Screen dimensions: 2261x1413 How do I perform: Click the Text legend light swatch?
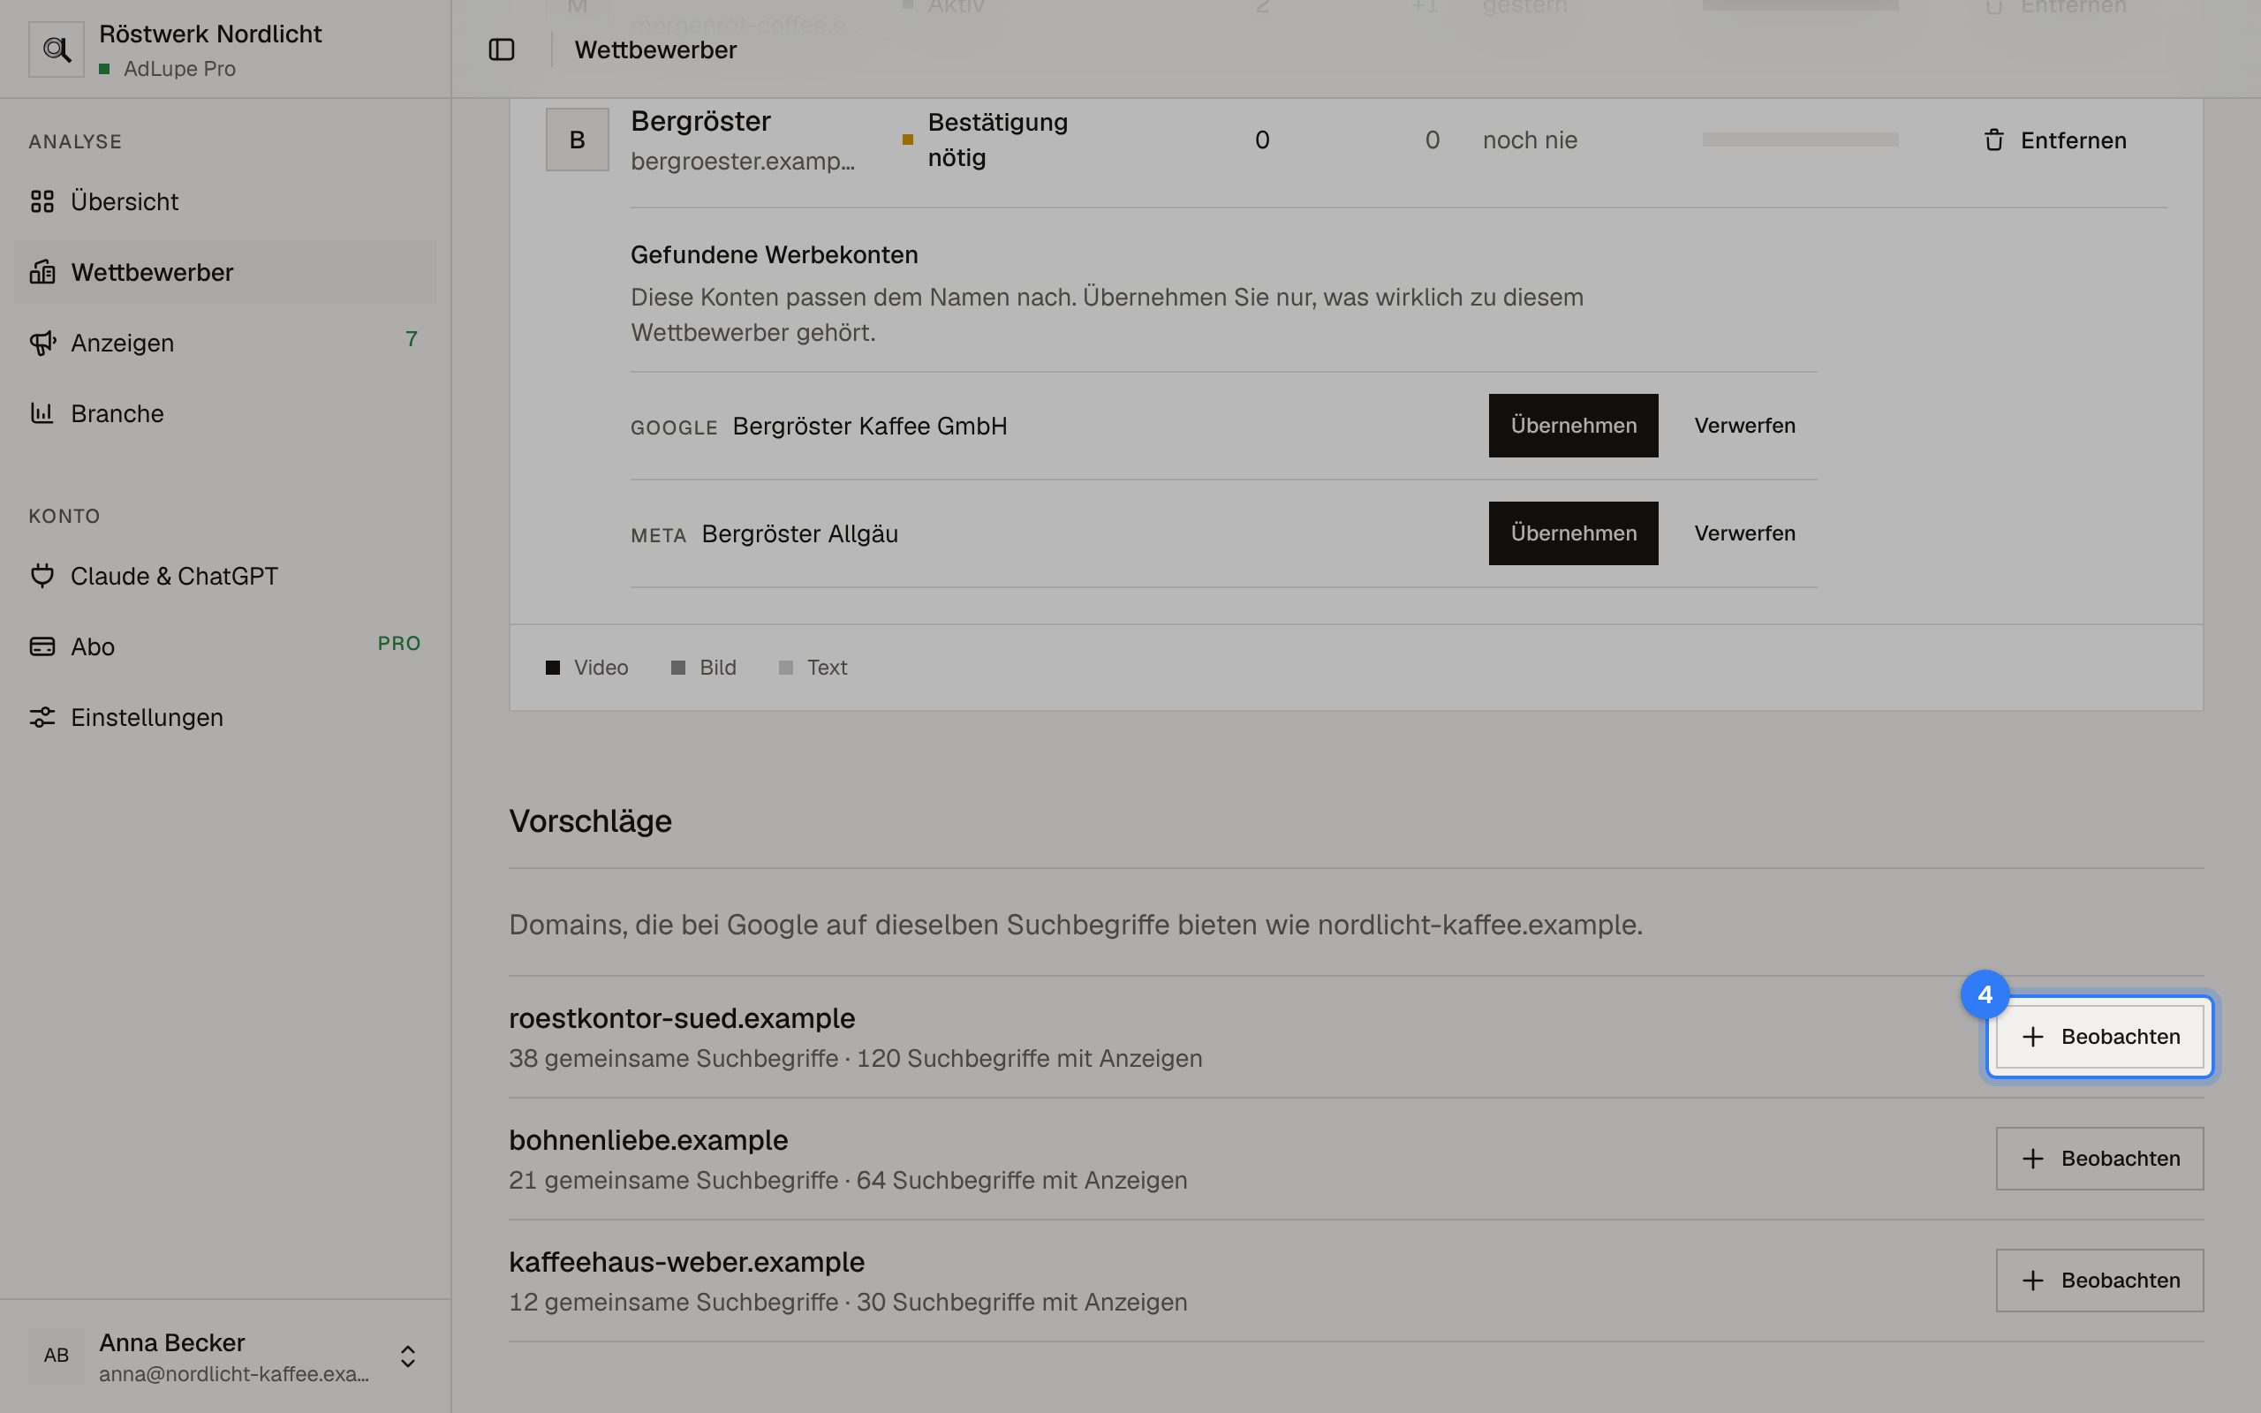point(786,668)
